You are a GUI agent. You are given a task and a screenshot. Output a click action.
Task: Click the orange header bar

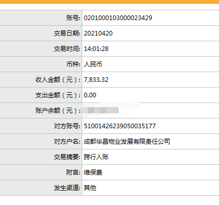point(109,2)
